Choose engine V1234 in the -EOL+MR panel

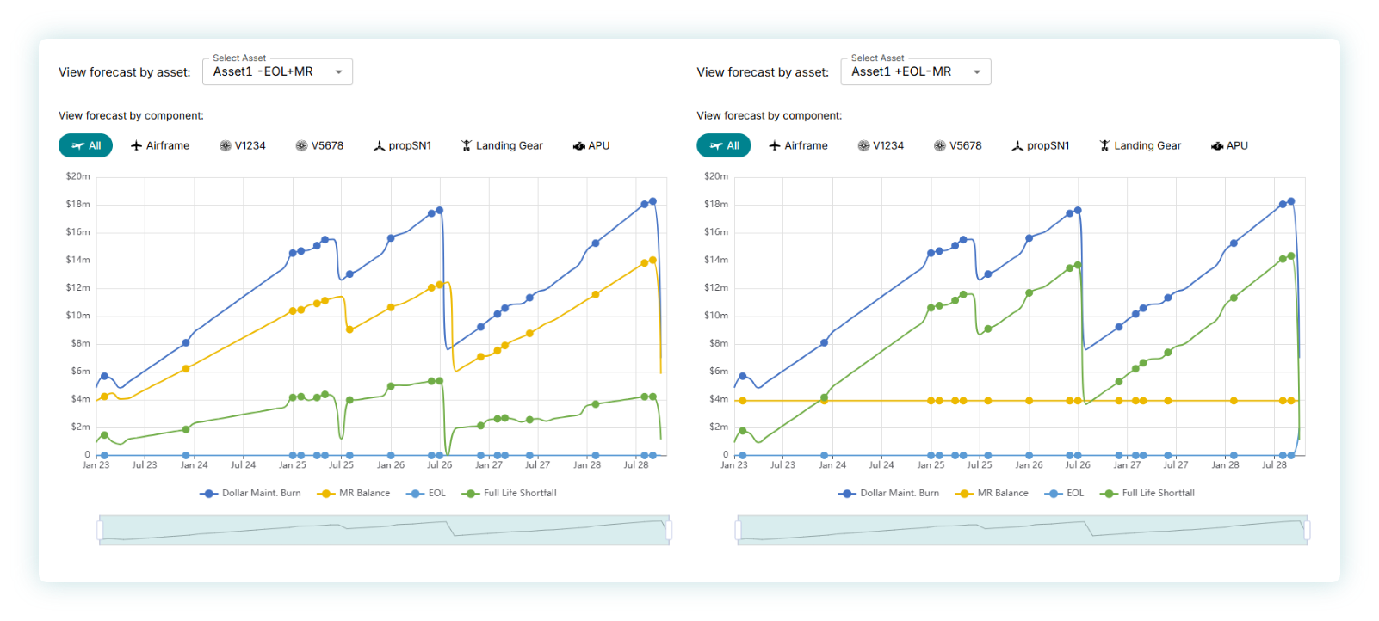(243, 145)
